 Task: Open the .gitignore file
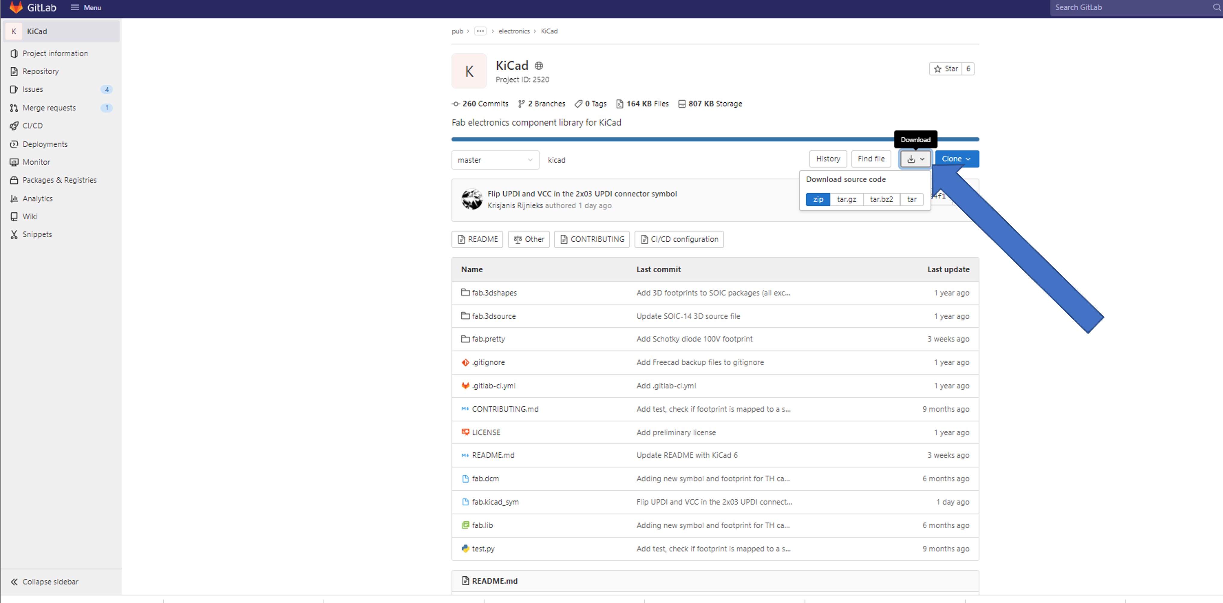pyautogui.click(x=488, y=363)
